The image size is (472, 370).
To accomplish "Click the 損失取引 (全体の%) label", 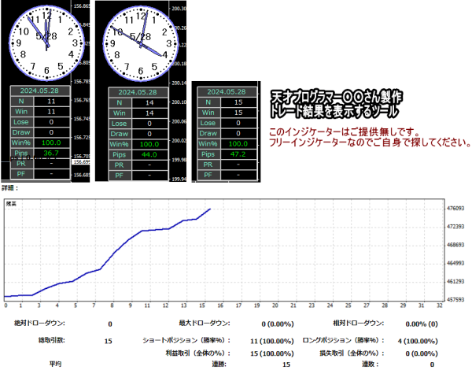I will click(x=352, y=353).
